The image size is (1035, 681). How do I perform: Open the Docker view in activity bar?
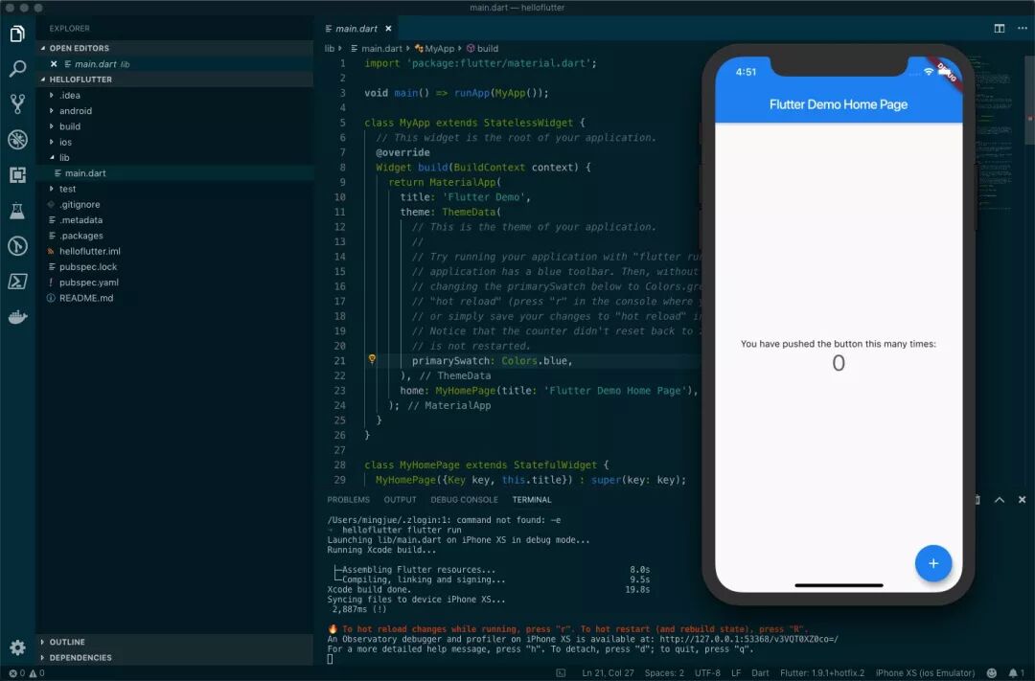pyautogui.click(x=18, y=317)
